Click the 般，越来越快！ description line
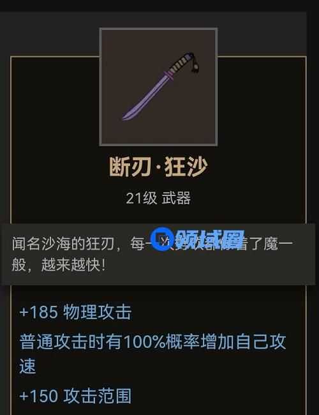 click(59, 265)
